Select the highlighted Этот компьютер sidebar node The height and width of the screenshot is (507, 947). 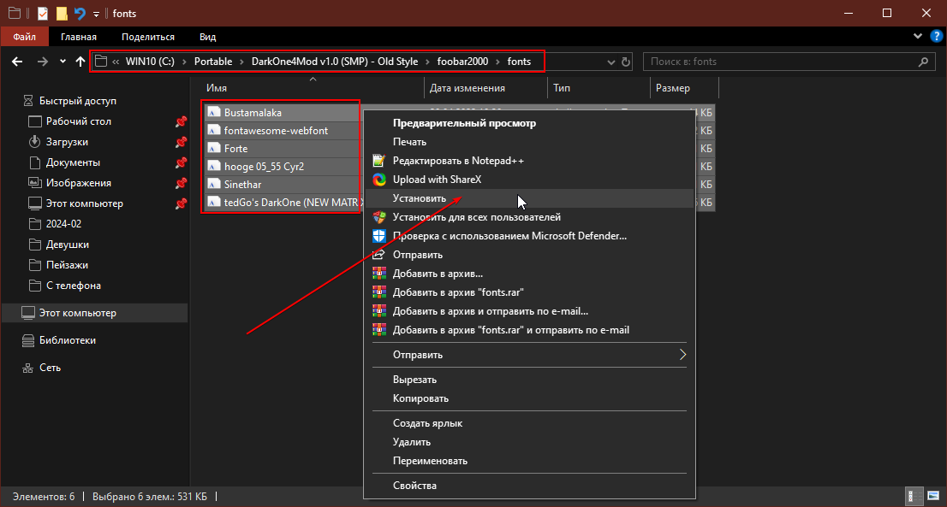95,313
